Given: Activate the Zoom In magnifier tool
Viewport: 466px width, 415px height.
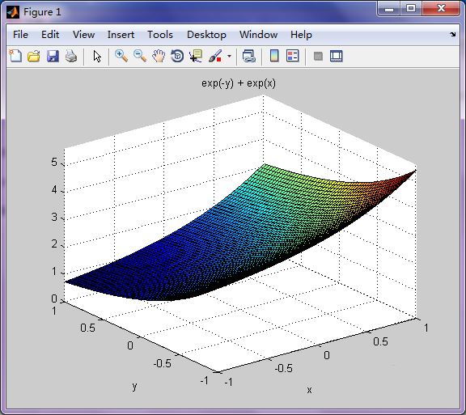Looking at the screenshot, I should pyautogui.click(x=121, y=56).
